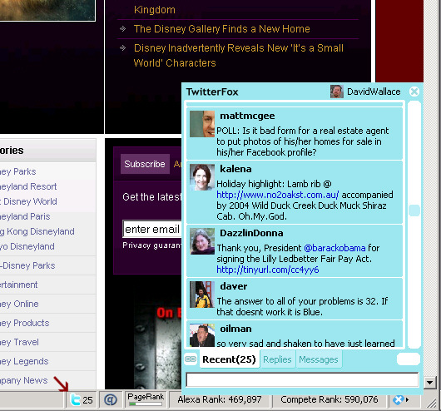Screen dimensions: 441x411
Task: Switch to the Recent(25) tab
Action: pos(229,359)
